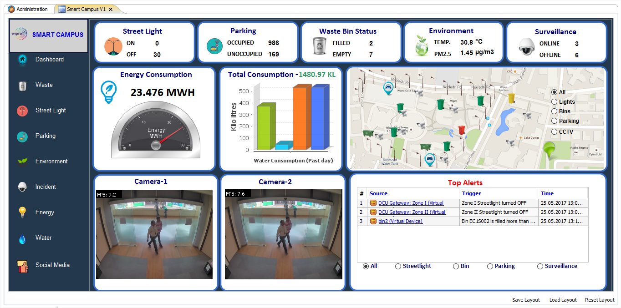
Task: Click the '1480.97 KL' total consumption value
Action: point(317,75)
